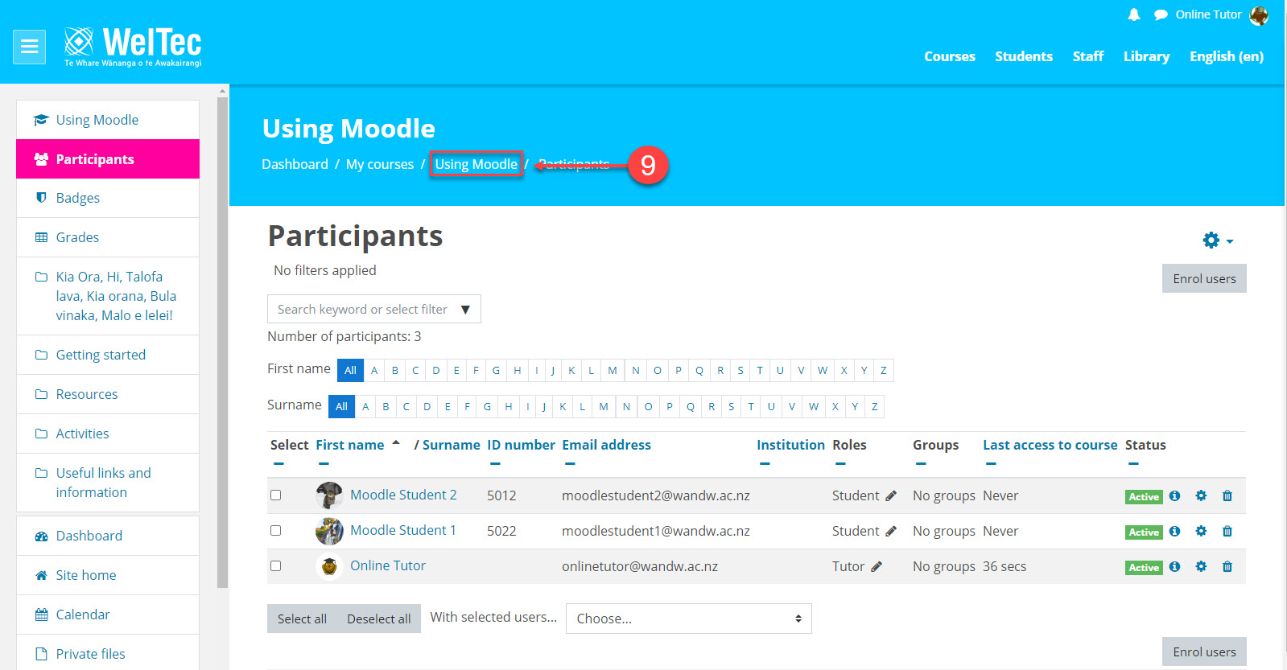Image resolution: width=1287 pixels, height=670 pixels.
Task: Unenrol Moodle Student 2 with trash icon
Action: coord(1227,495)
